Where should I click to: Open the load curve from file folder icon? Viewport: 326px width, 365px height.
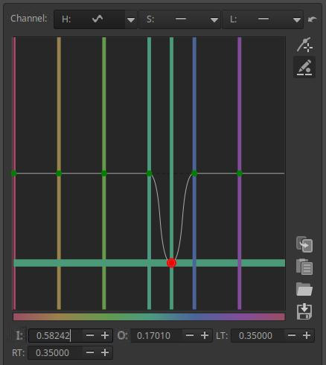click(304, 289)
